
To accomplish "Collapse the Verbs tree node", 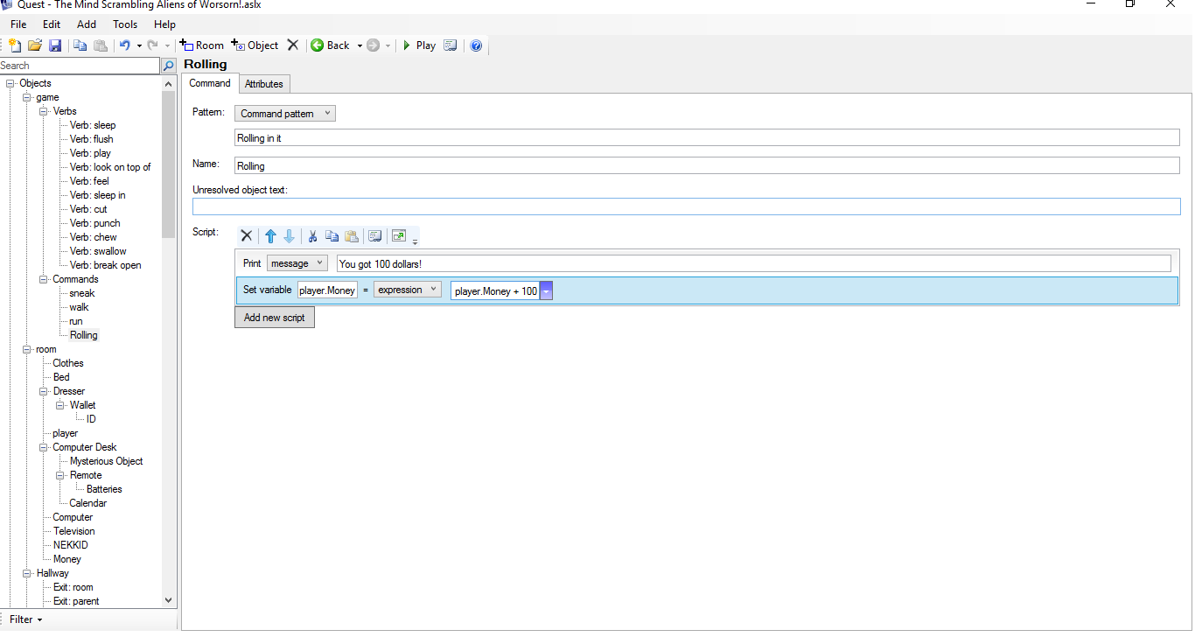I will [44, 111].
